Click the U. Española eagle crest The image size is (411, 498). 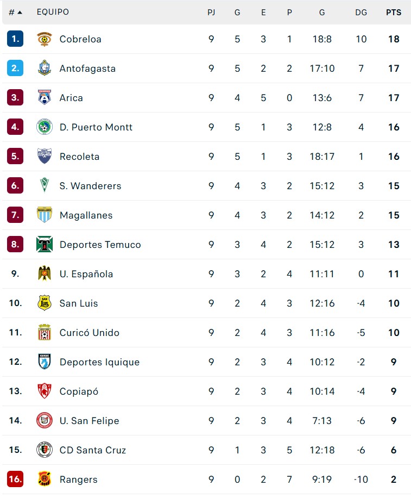coord(45,274)
